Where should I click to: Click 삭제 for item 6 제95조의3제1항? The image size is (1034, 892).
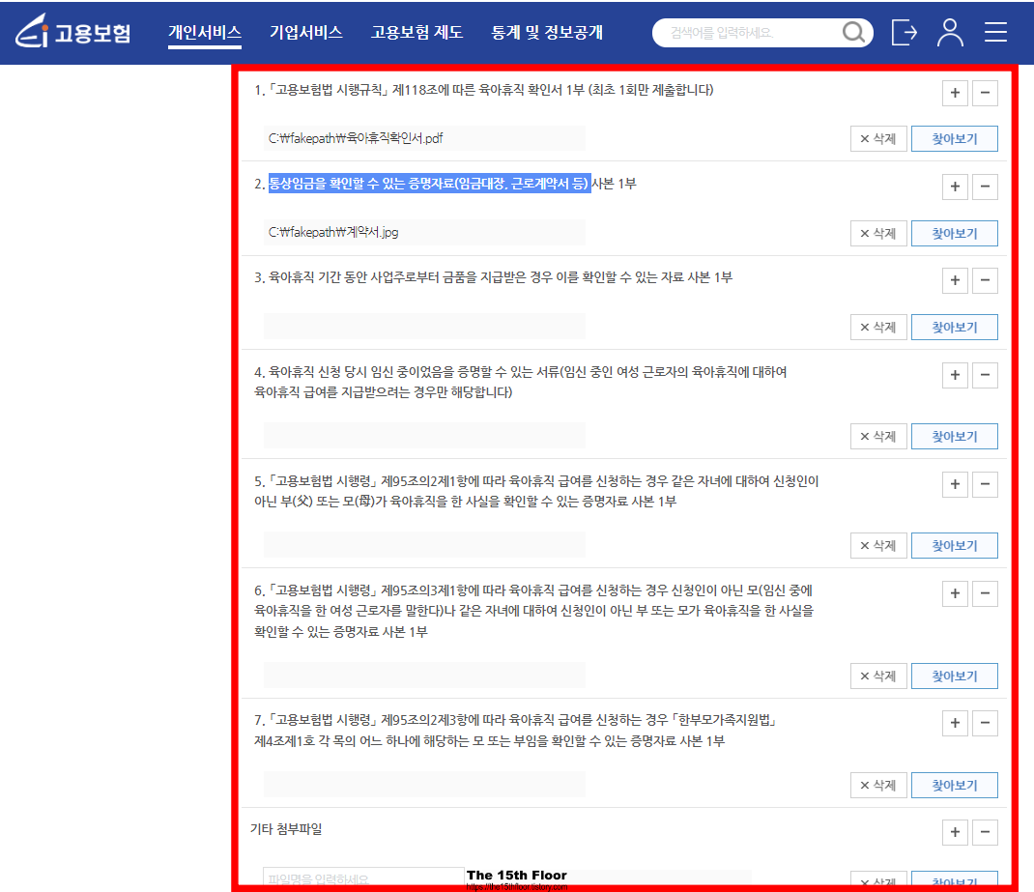(878, 676)
